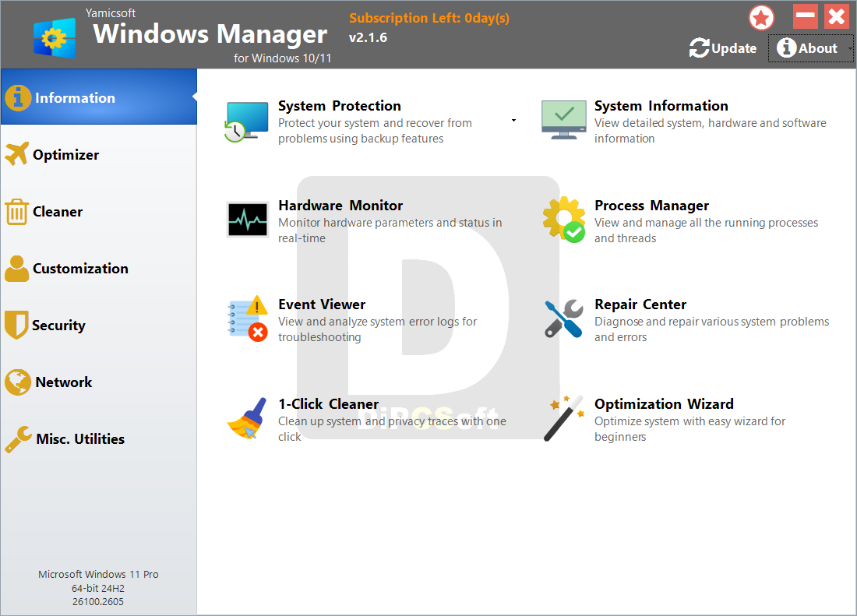The image size is (857, 616).
Task: Click the 'Yamicsoft' brand text
Action: [111, 13]
